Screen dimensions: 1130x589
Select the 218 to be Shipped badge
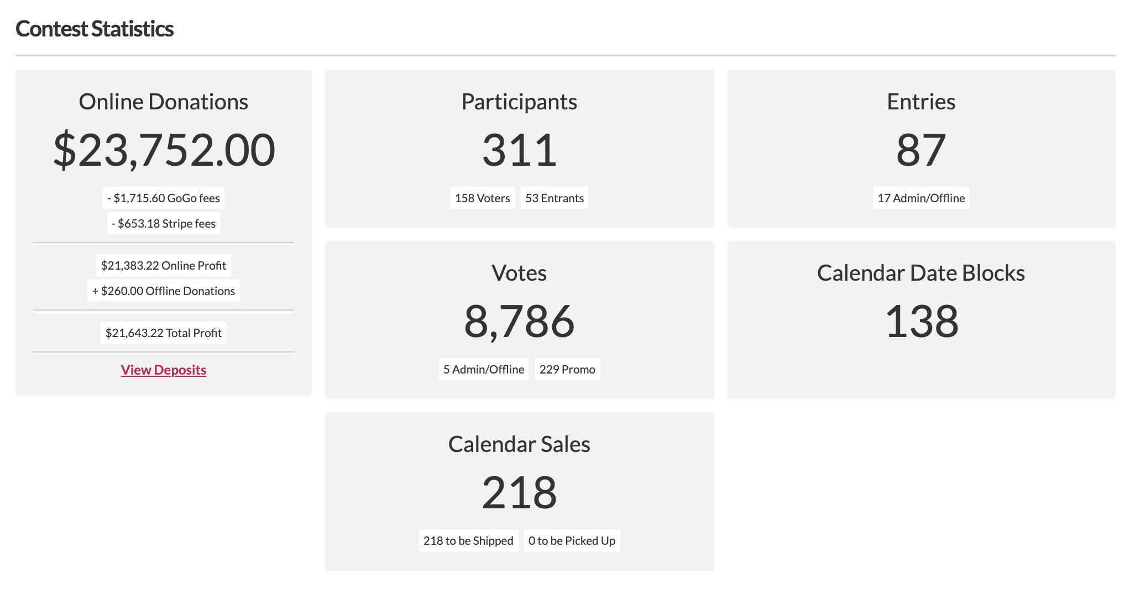click(468, 540)
